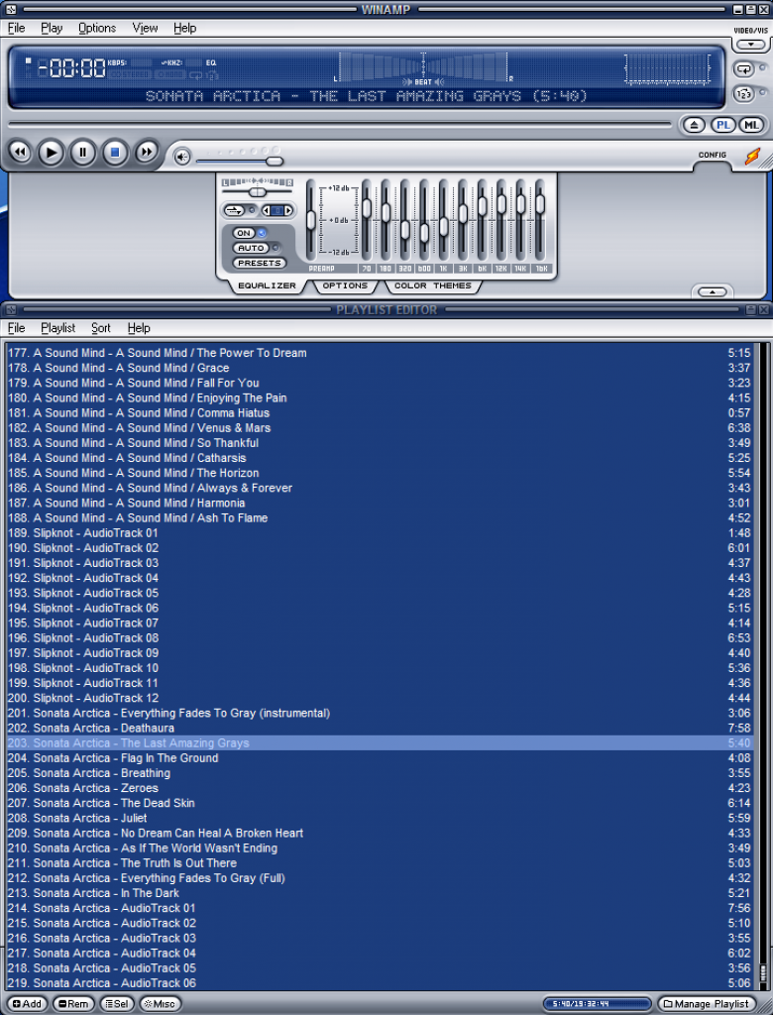Adjust the 70 Hz equalizer band

click(367, 208)
